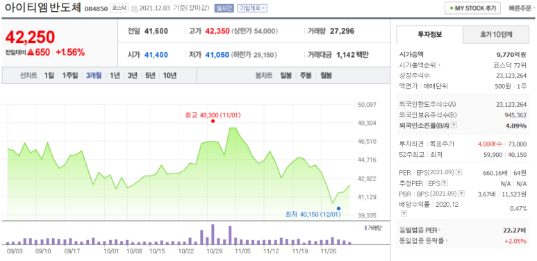Select the 5년 line chart period

(150, 76)
